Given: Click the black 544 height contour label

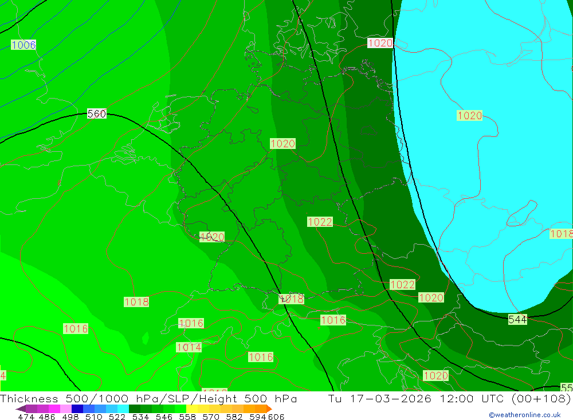Looking at the screenshot, I should [517, 320].
